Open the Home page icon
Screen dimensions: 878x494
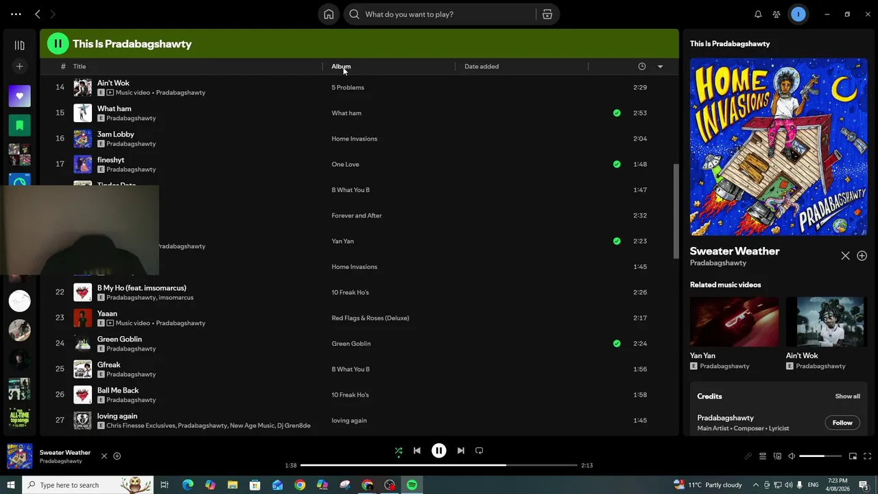point(329,14)
